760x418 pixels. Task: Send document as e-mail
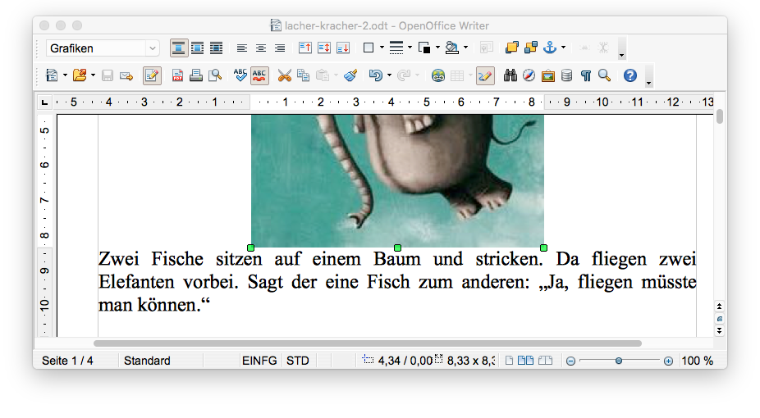pos(126,76)
